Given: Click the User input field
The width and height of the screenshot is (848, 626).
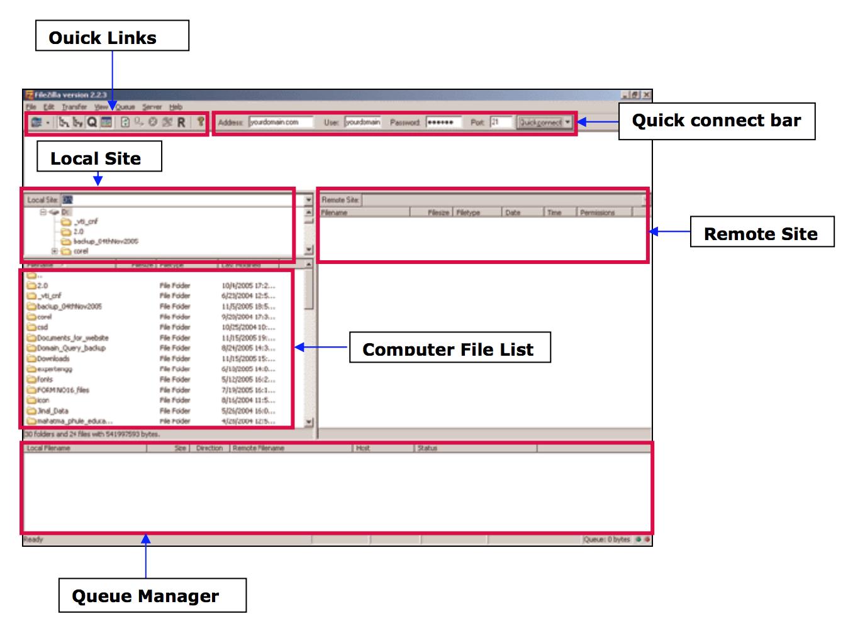Looking at the screenshot, I should click(362, 122).
